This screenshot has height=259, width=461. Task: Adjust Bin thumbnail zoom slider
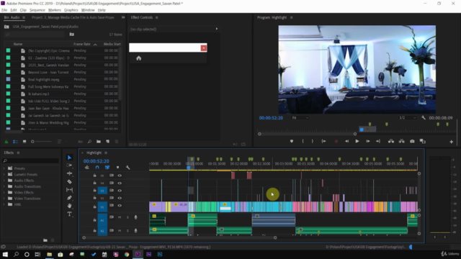pyautogui.click(x=41, y=142)
